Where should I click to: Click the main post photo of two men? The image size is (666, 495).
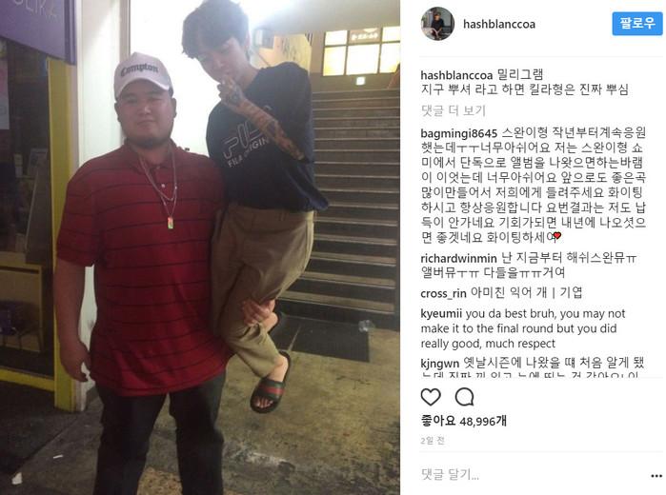pos(200,247)
